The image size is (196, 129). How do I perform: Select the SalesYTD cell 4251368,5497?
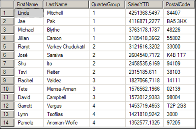click(x=144, y=13)
